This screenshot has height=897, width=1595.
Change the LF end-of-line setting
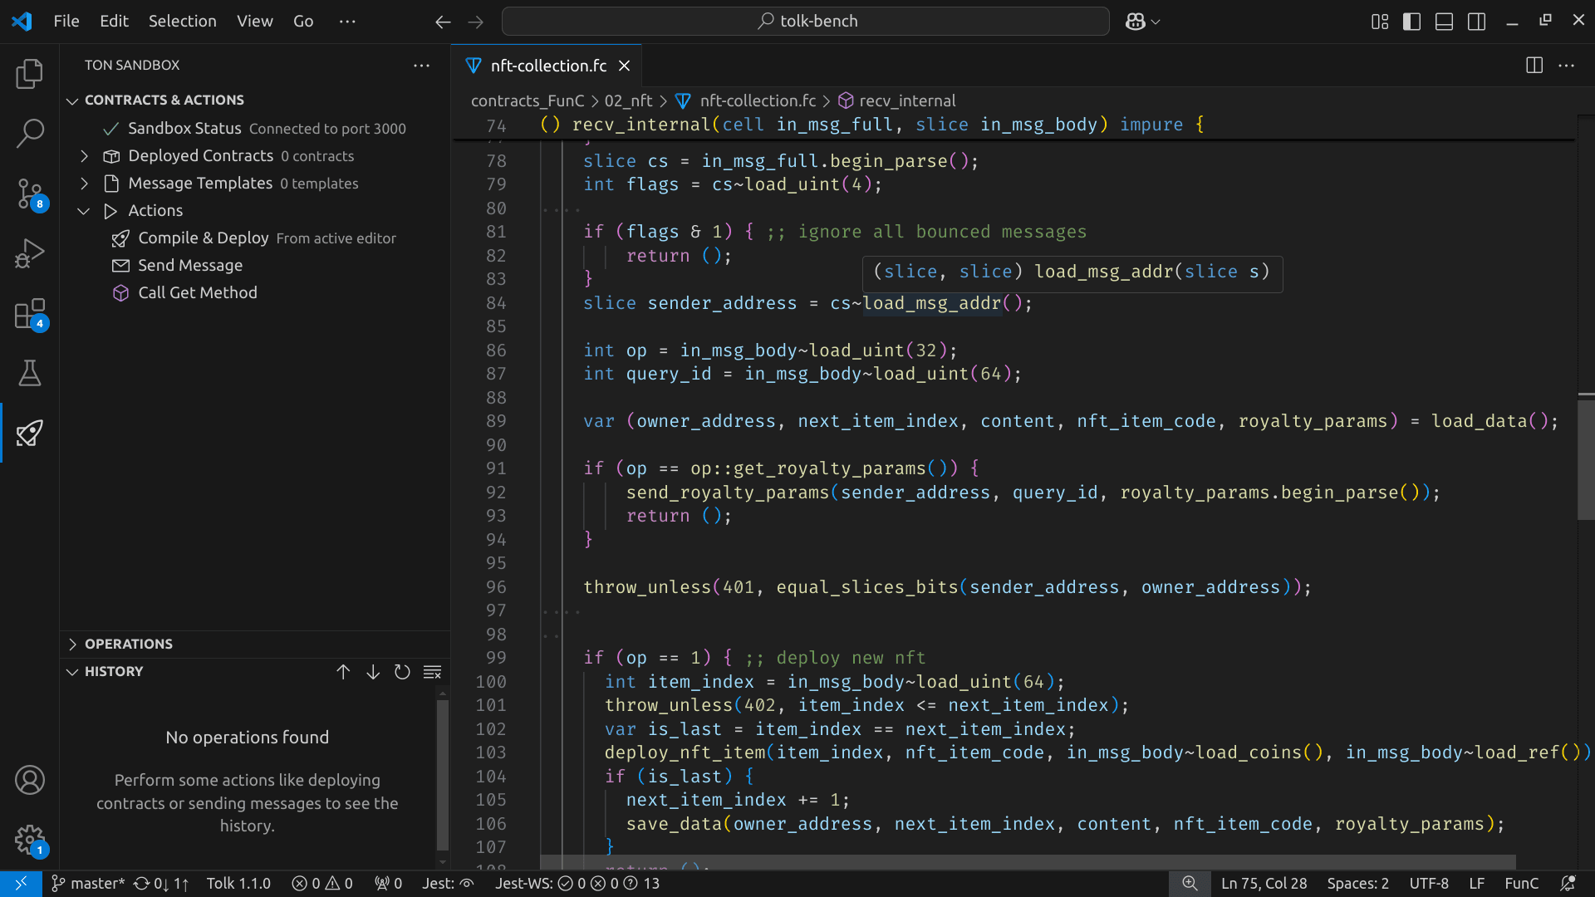1476,884
